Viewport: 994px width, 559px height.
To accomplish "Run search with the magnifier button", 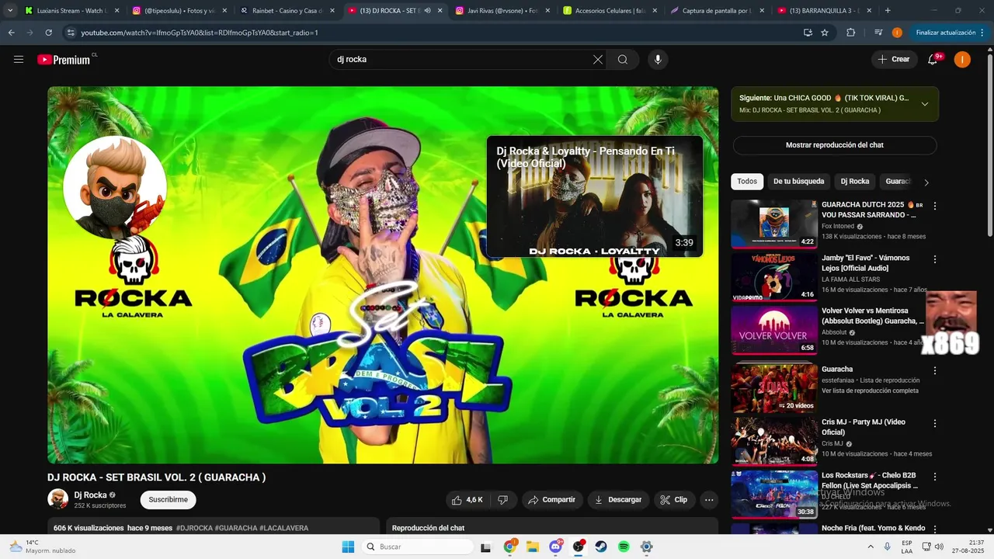I will pos(623,59).
